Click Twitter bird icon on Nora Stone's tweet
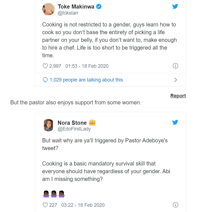The width and height of the screenshot is (198, 212). tap(175, 123)
